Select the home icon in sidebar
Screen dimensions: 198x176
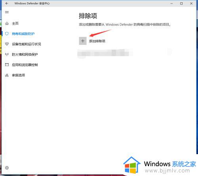7,23
